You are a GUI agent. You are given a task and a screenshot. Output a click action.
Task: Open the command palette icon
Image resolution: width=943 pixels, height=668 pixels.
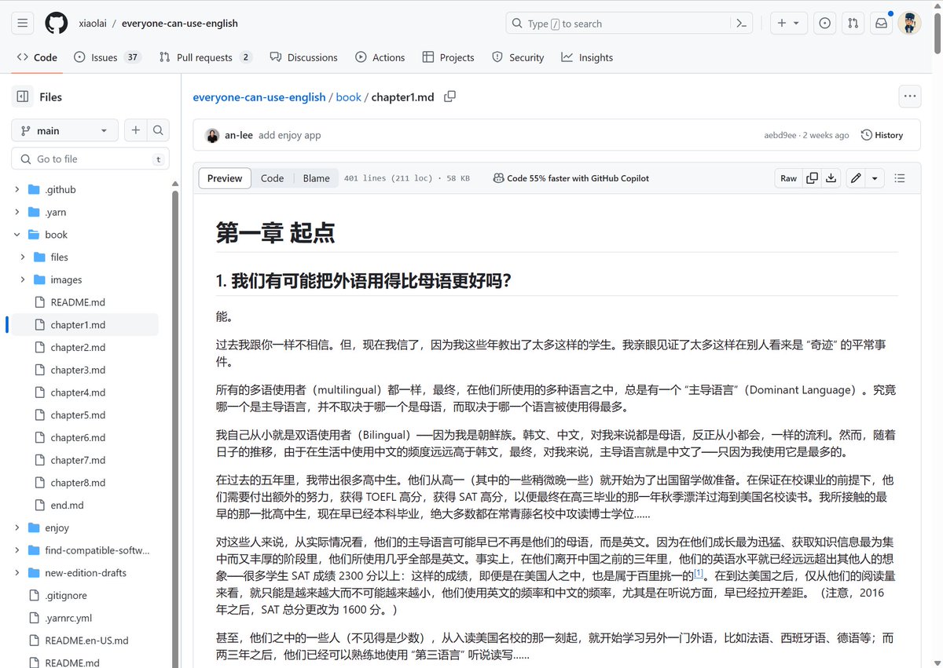(741, 24)
